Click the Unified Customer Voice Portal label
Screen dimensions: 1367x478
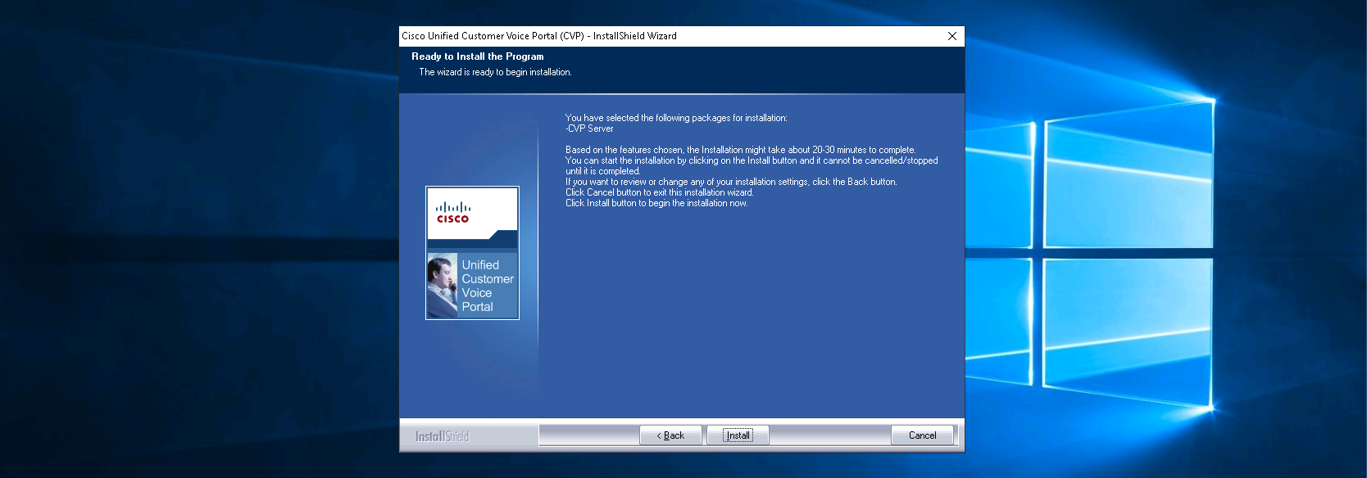(487, 286)
